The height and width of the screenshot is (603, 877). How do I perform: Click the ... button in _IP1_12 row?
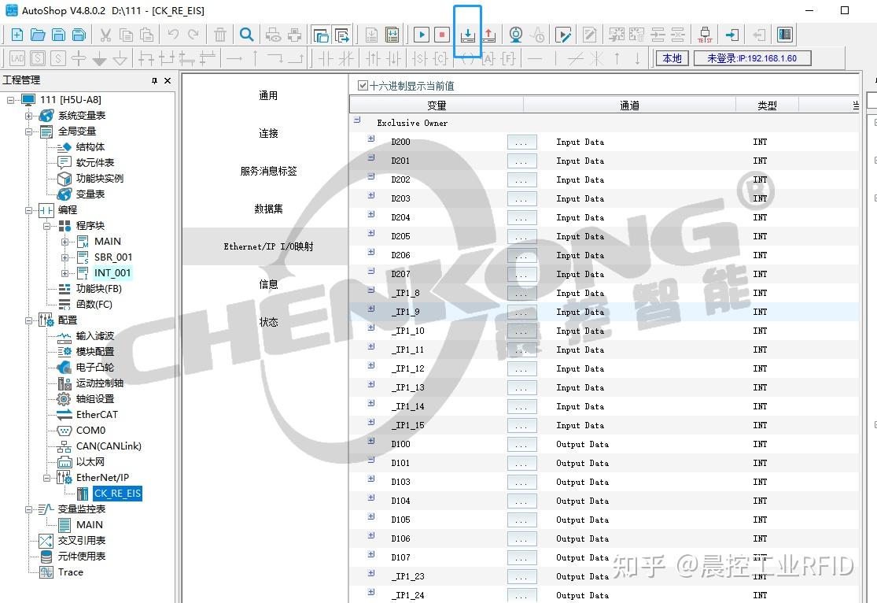(521, 369)
